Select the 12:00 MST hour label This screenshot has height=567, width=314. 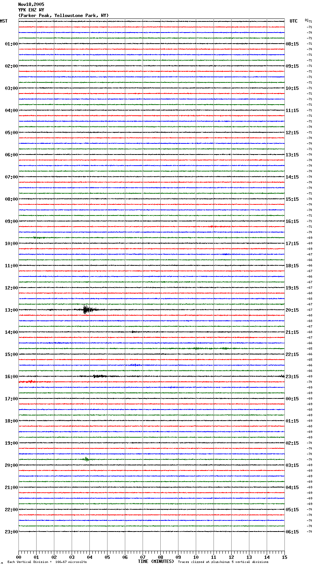[11, 288]
